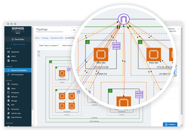This screenshot has width=187, height=132.
Task: Click the Search Security input field
Action: coord(67,45)
